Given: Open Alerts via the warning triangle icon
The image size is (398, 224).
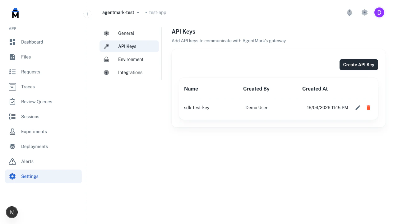Looking at the screenshot, I should click(x=12, y=161).
